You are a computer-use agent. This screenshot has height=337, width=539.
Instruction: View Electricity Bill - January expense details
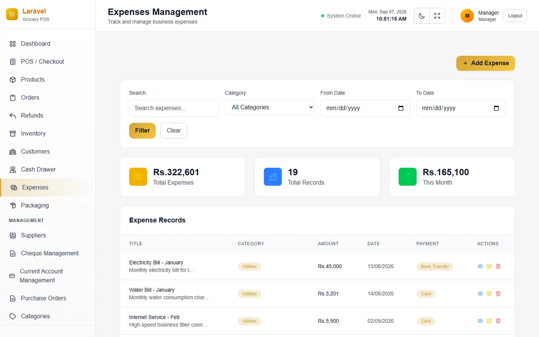[x=480, y=266]
